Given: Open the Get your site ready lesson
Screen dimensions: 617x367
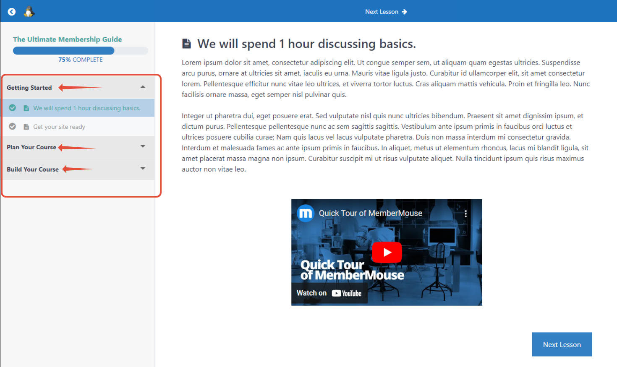Looking at the screenshot, I should click(59, 127).
